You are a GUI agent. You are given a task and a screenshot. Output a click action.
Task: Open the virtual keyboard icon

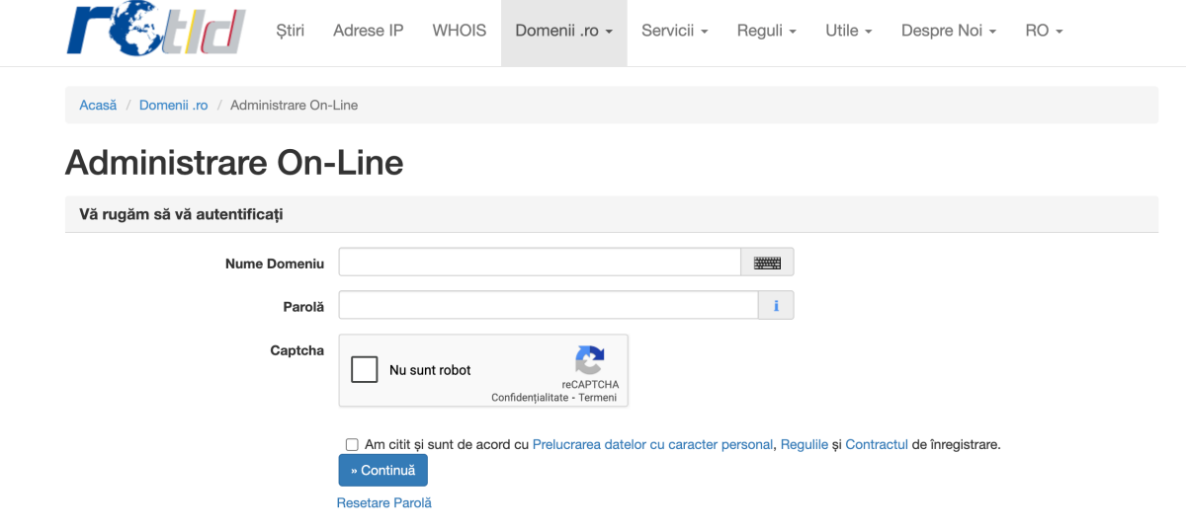tap(767, 263)
